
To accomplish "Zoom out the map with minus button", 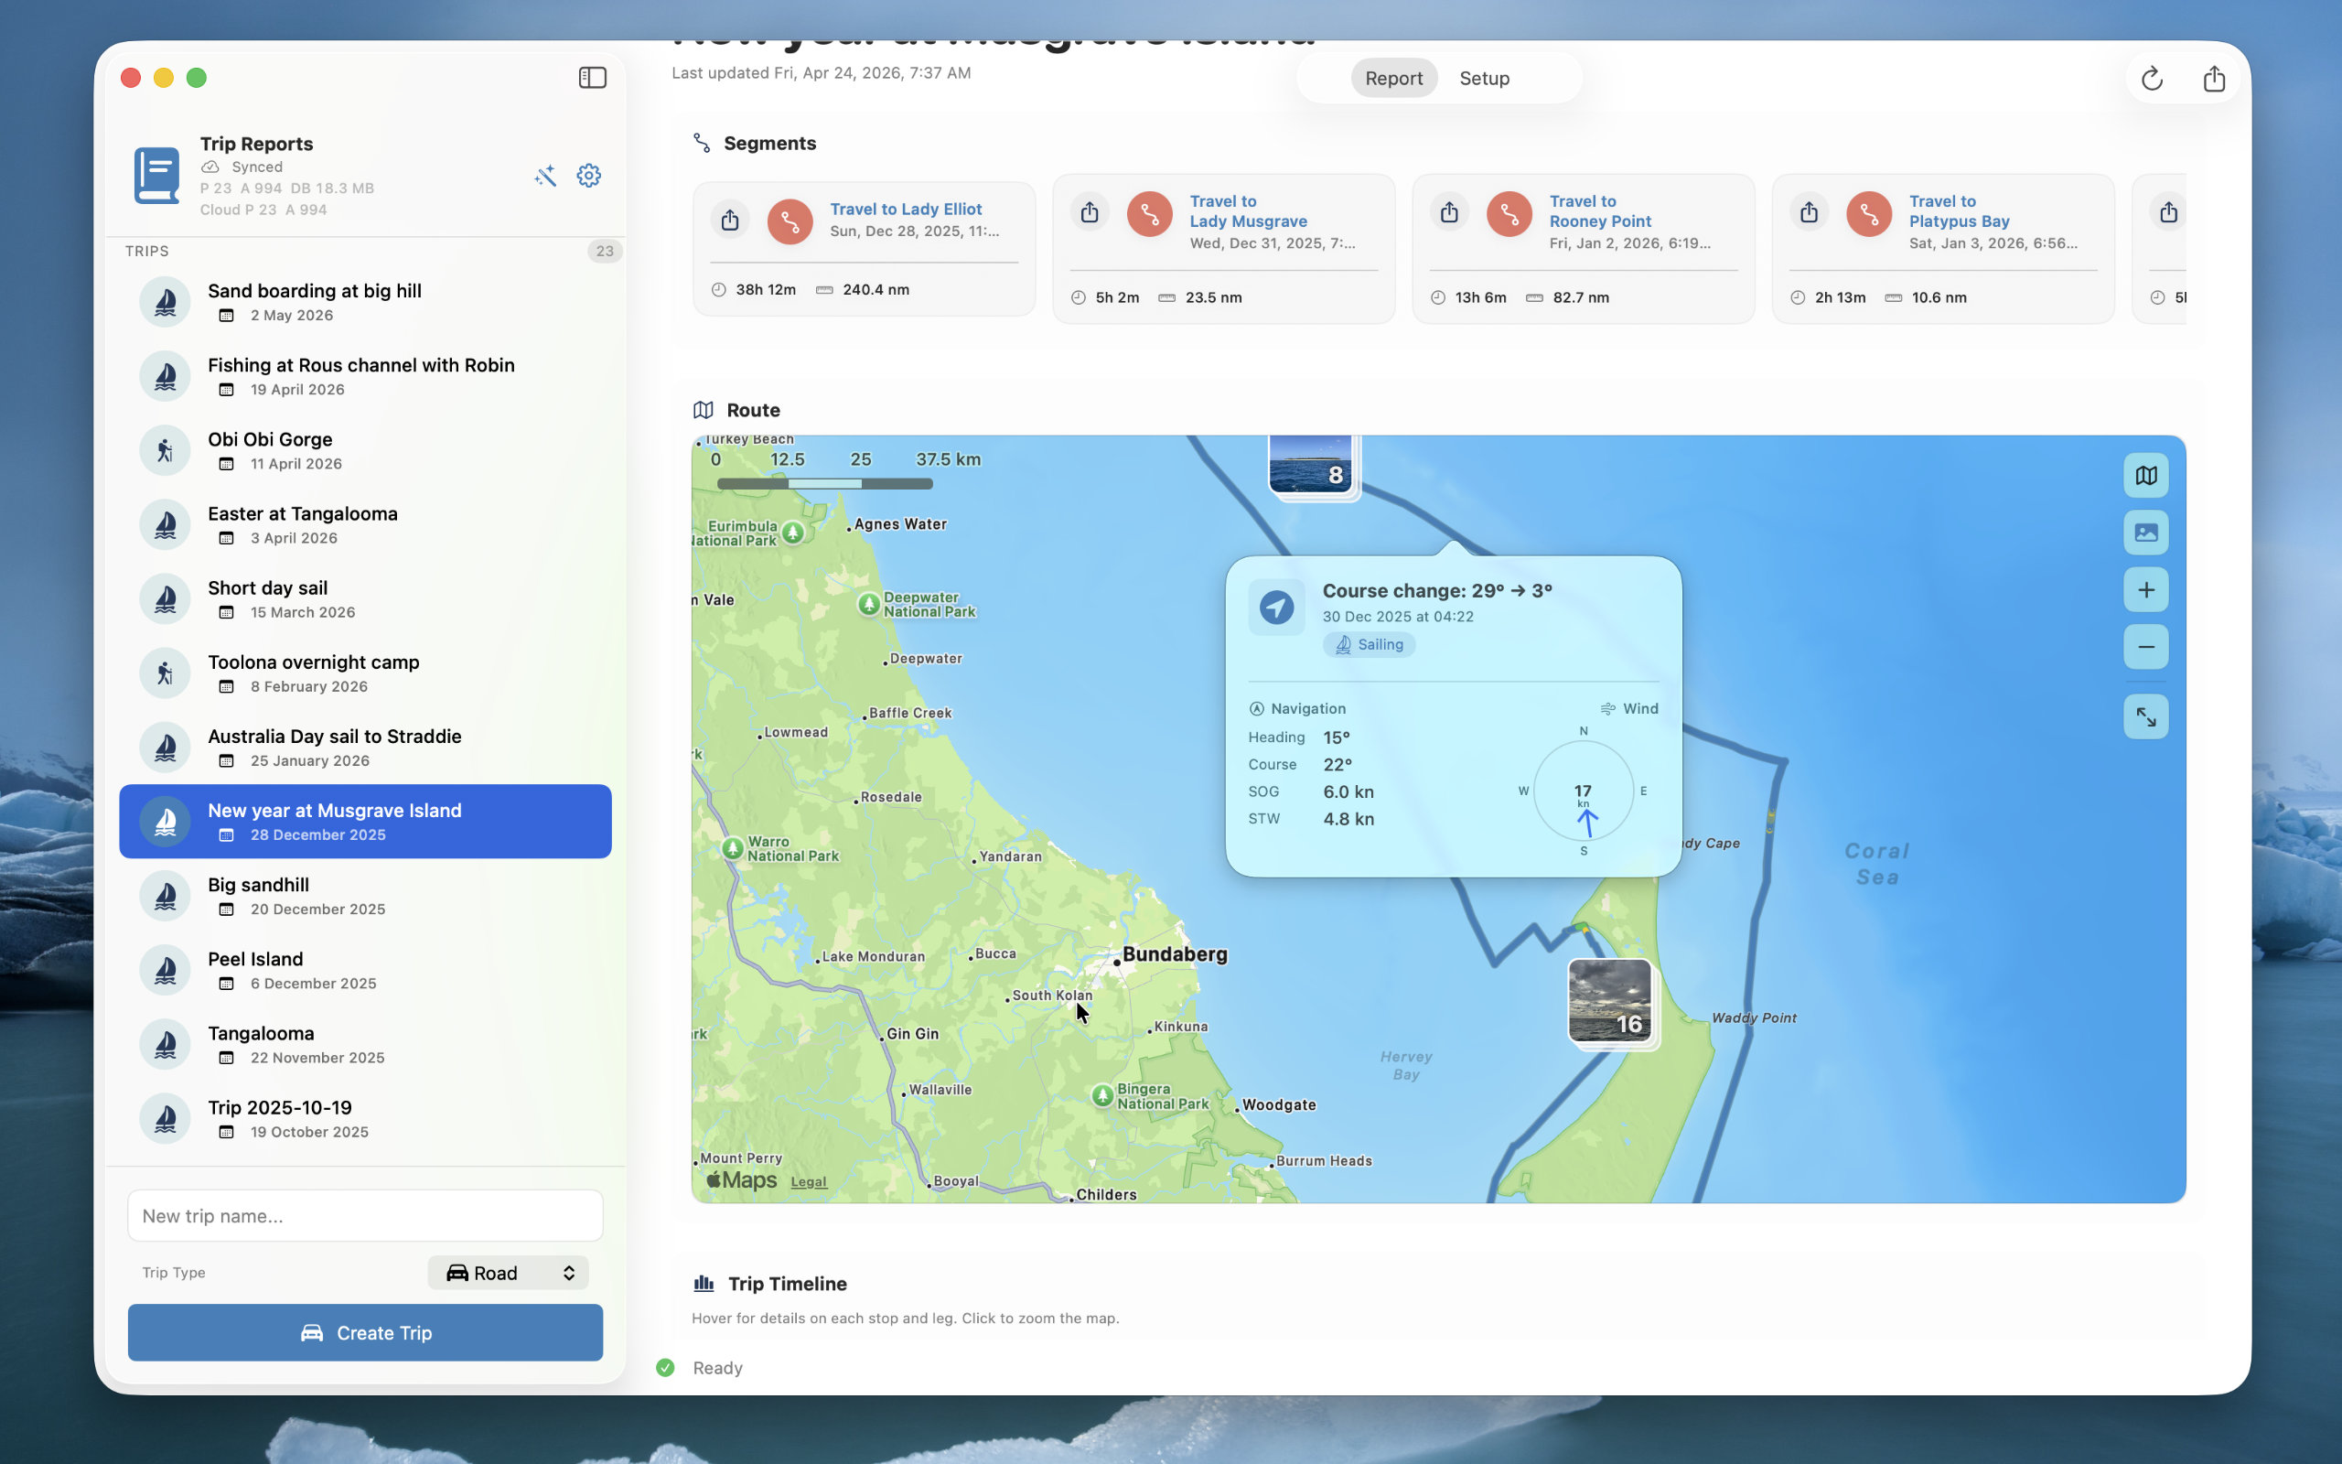I will pos(2145,647).
